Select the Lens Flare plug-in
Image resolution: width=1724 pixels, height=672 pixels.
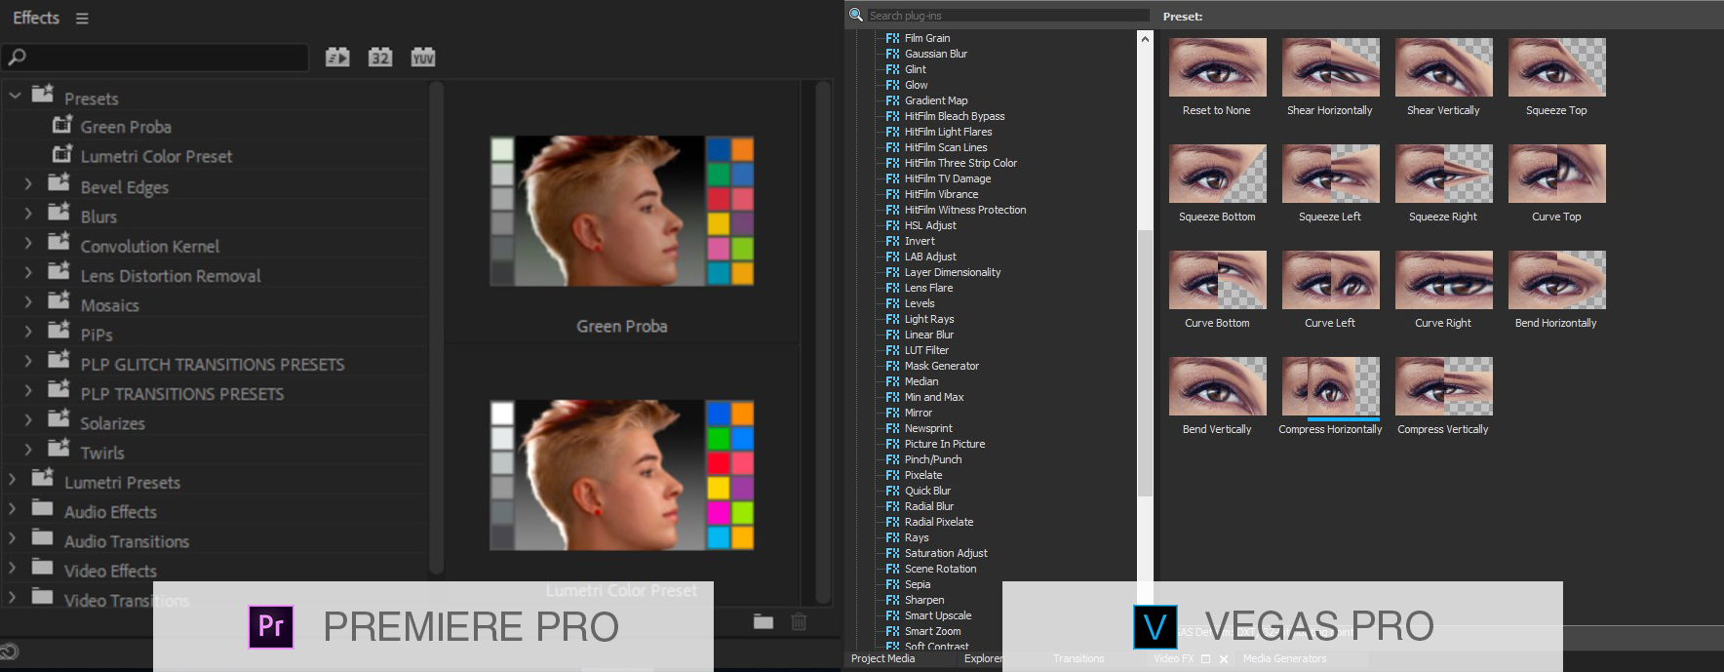(929, 288)
